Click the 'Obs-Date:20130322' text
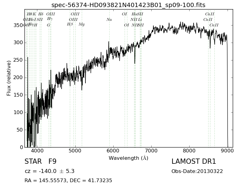 tap(197, 171)
